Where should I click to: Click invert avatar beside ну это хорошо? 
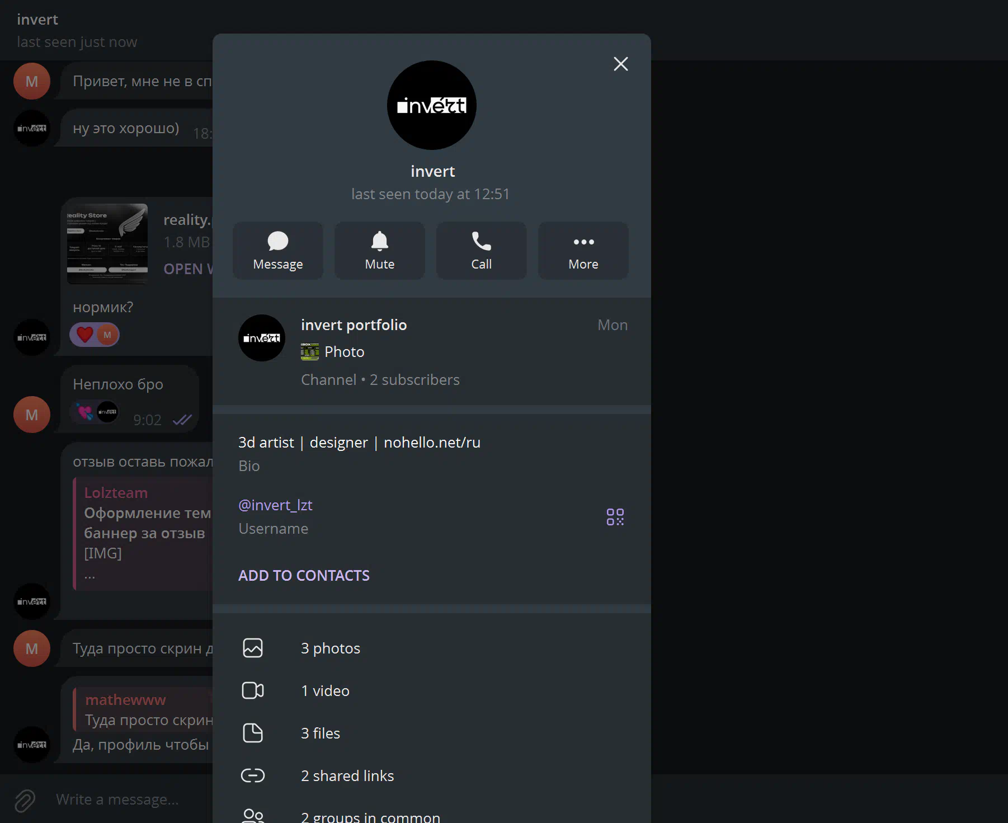32,128
